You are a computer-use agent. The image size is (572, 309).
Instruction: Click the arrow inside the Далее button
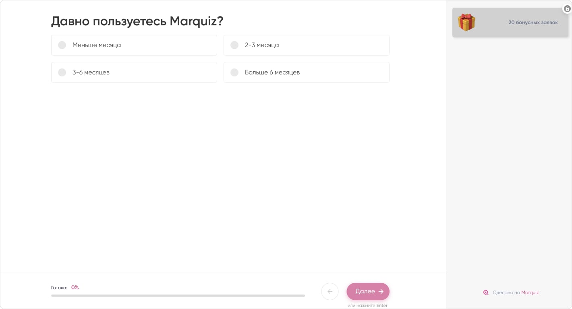pos(381,292)
